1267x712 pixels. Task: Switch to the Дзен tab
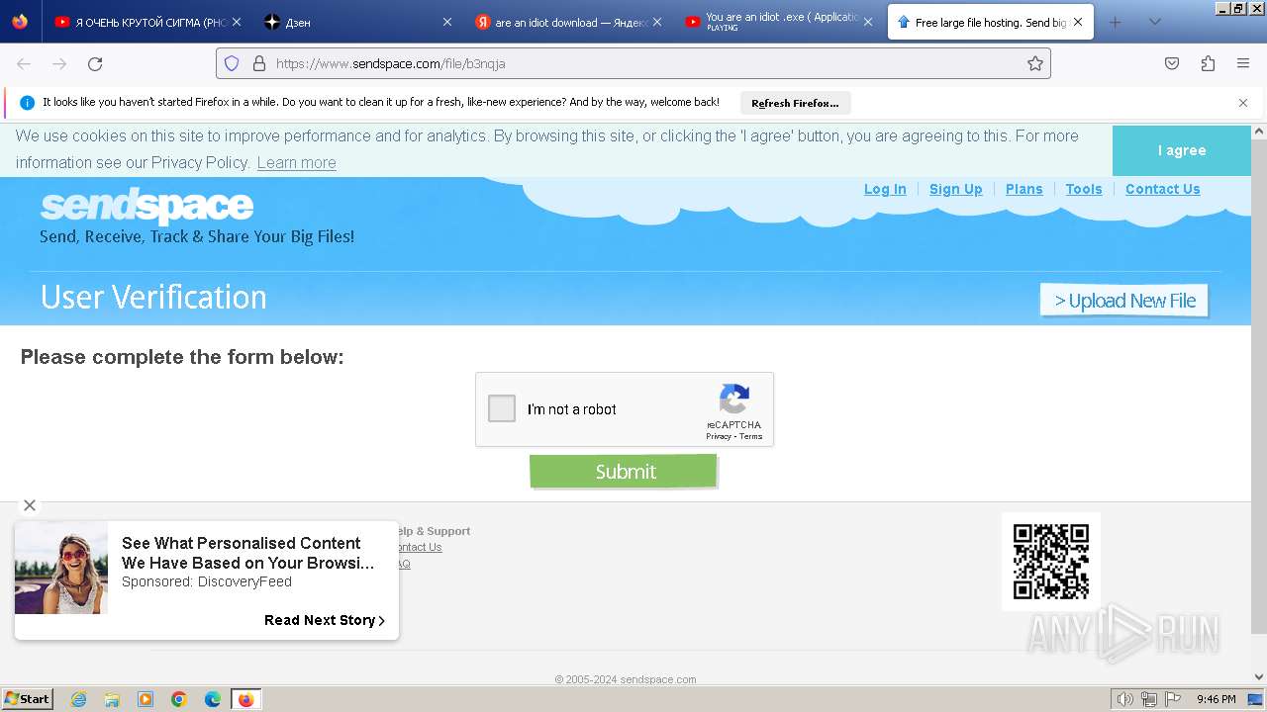coord(358,22)
